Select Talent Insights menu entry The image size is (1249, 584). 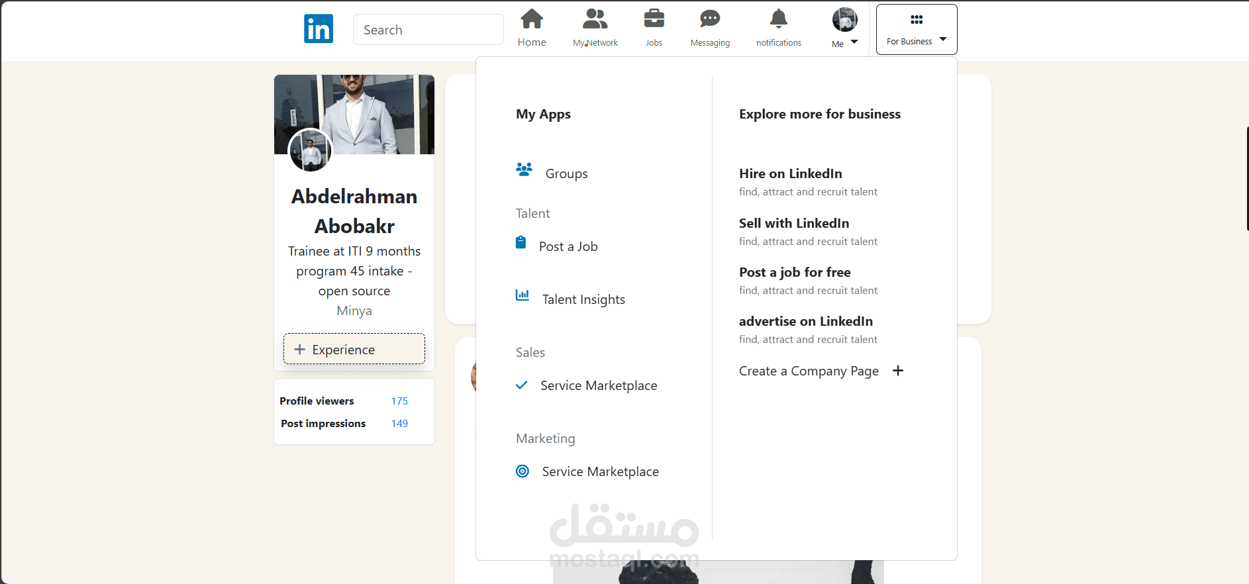tap(583, 299)
